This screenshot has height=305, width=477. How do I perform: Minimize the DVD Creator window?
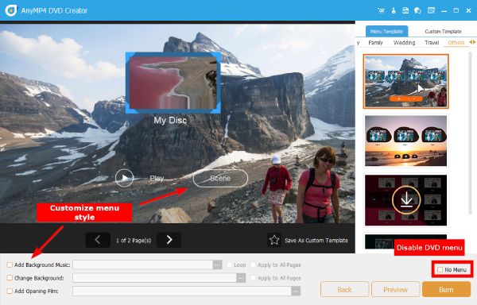444,10
